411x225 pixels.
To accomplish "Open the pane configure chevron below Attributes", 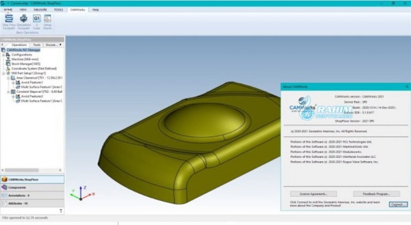I will 61,211.
